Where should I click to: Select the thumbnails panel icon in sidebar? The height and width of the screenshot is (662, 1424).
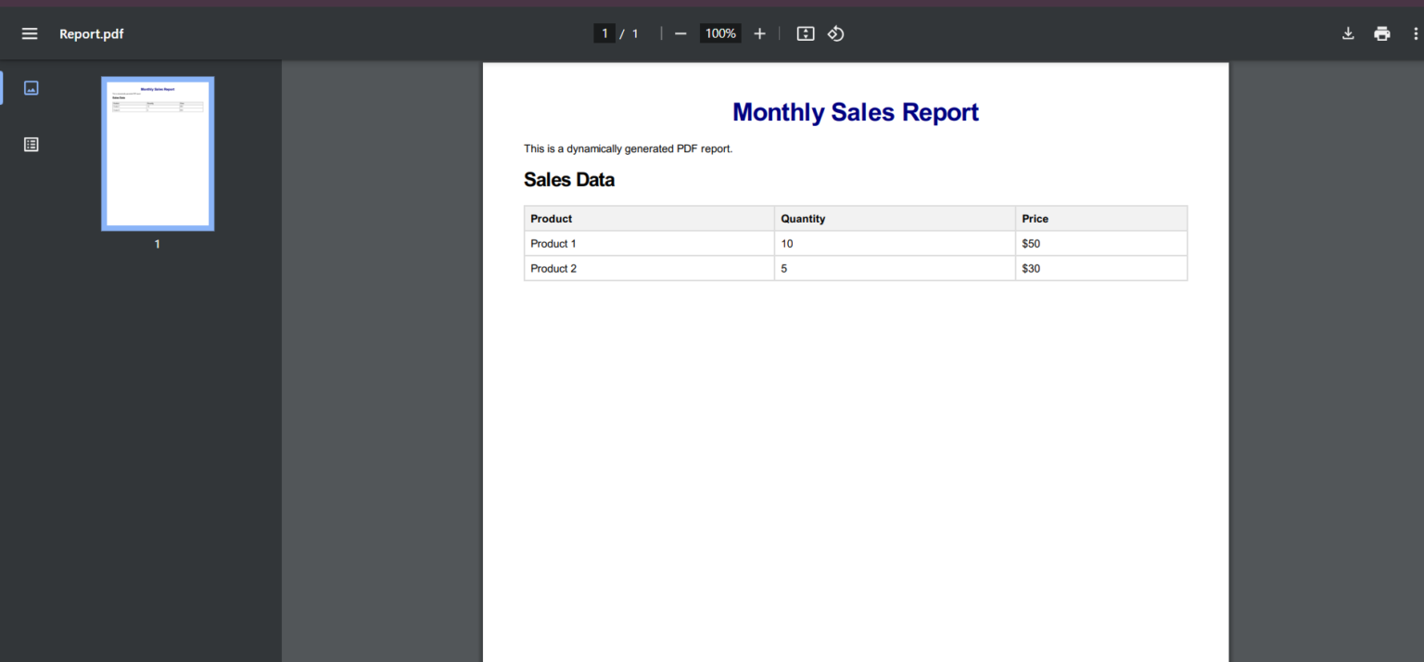(x=31, y=87)
